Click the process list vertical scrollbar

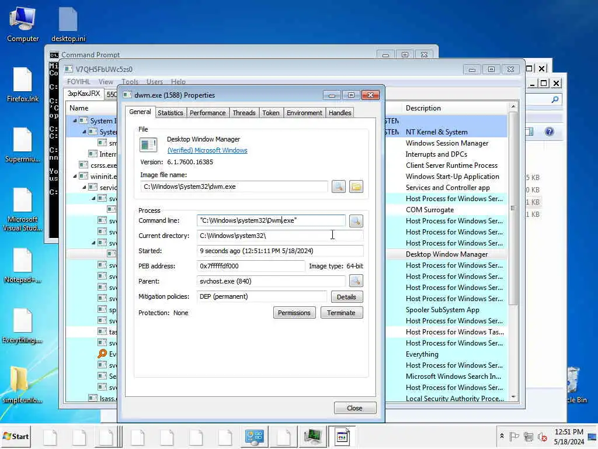[x=513, y=209]
